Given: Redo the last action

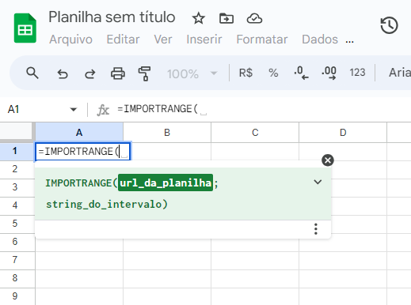Looking at the screenshot, I should [90, 73].
